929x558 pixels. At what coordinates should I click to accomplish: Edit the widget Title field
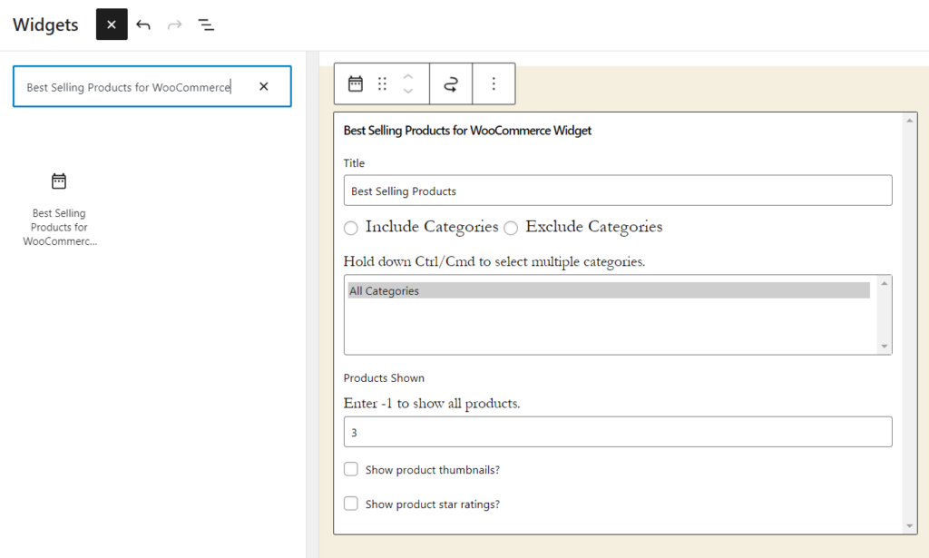617,191
